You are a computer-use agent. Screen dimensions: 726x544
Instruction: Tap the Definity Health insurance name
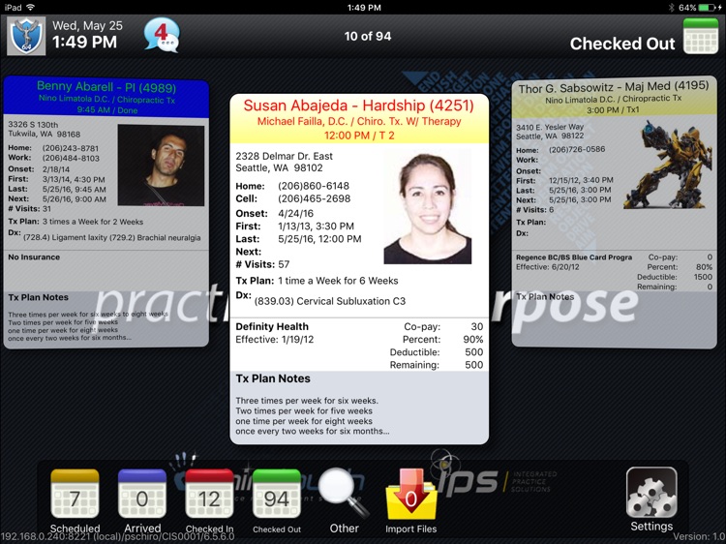pos(272,326)
